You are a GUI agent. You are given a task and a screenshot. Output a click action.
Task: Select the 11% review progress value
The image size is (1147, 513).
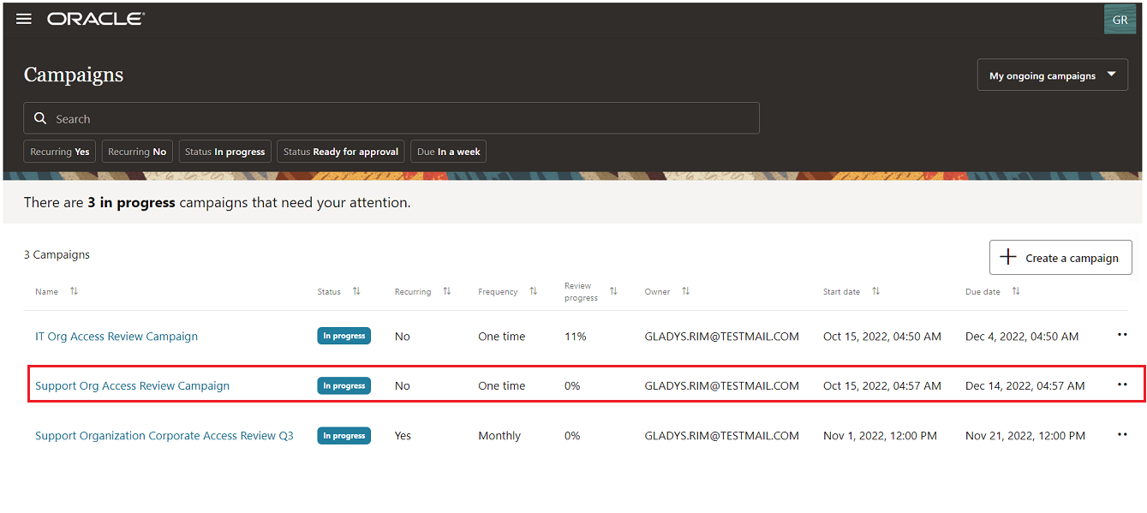[576, 337]
